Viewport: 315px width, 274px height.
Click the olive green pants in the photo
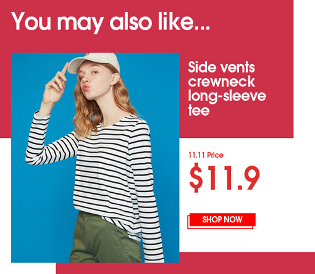tap(105, 239)
